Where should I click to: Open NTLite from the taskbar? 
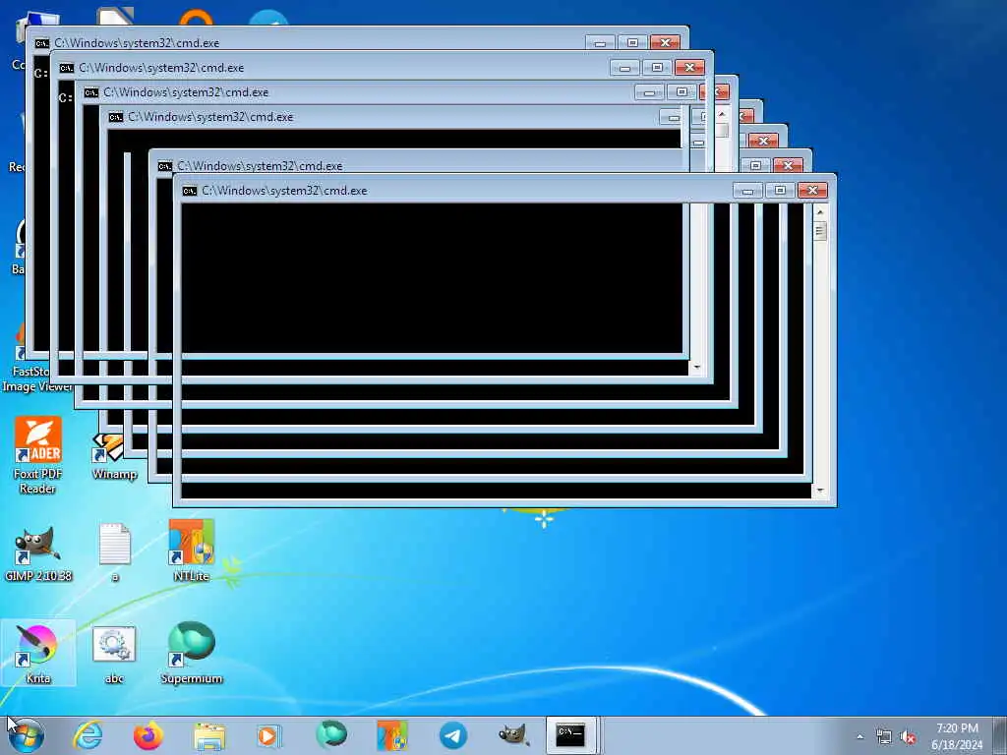pos(391,735)
